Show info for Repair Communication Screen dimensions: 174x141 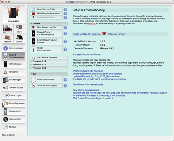(x=65, y=49)
